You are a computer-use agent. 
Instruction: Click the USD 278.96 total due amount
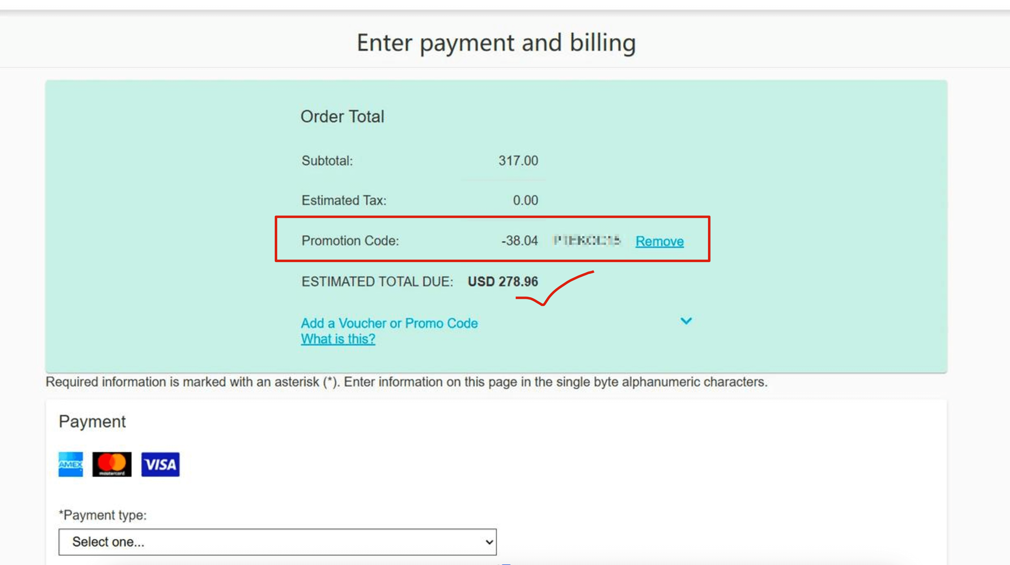tap(503, 282)
